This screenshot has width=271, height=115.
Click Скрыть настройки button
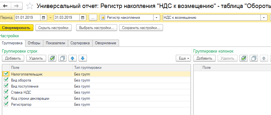pos(53,28)
